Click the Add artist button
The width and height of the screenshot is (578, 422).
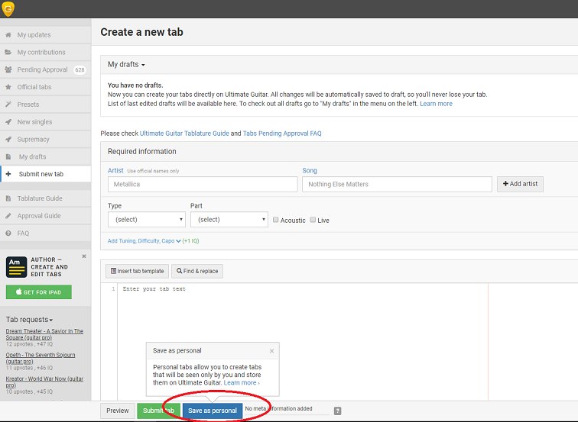click(520, 184)
